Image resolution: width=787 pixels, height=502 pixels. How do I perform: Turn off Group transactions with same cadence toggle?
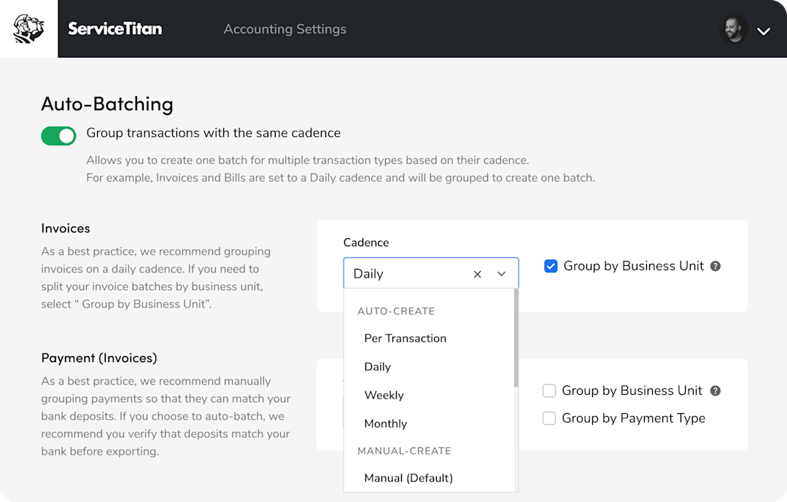59,136
